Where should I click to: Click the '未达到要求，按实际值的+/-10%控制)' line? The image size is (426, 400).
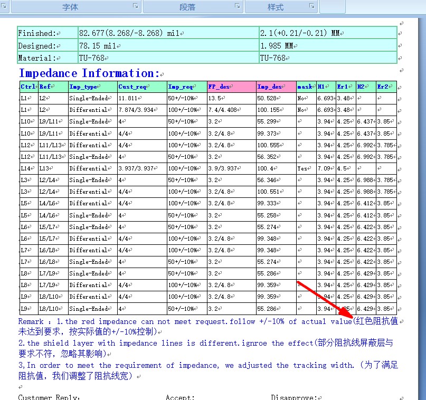click(x=88, y=331)
